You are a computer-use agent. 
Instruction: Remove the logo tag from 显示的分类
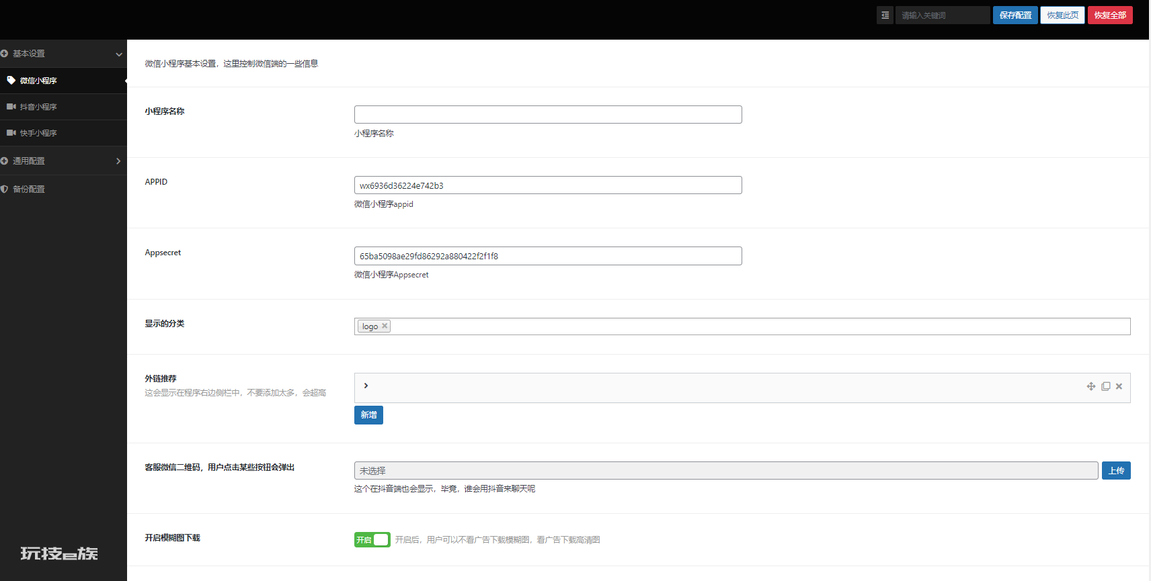click(x=385, y=326)
